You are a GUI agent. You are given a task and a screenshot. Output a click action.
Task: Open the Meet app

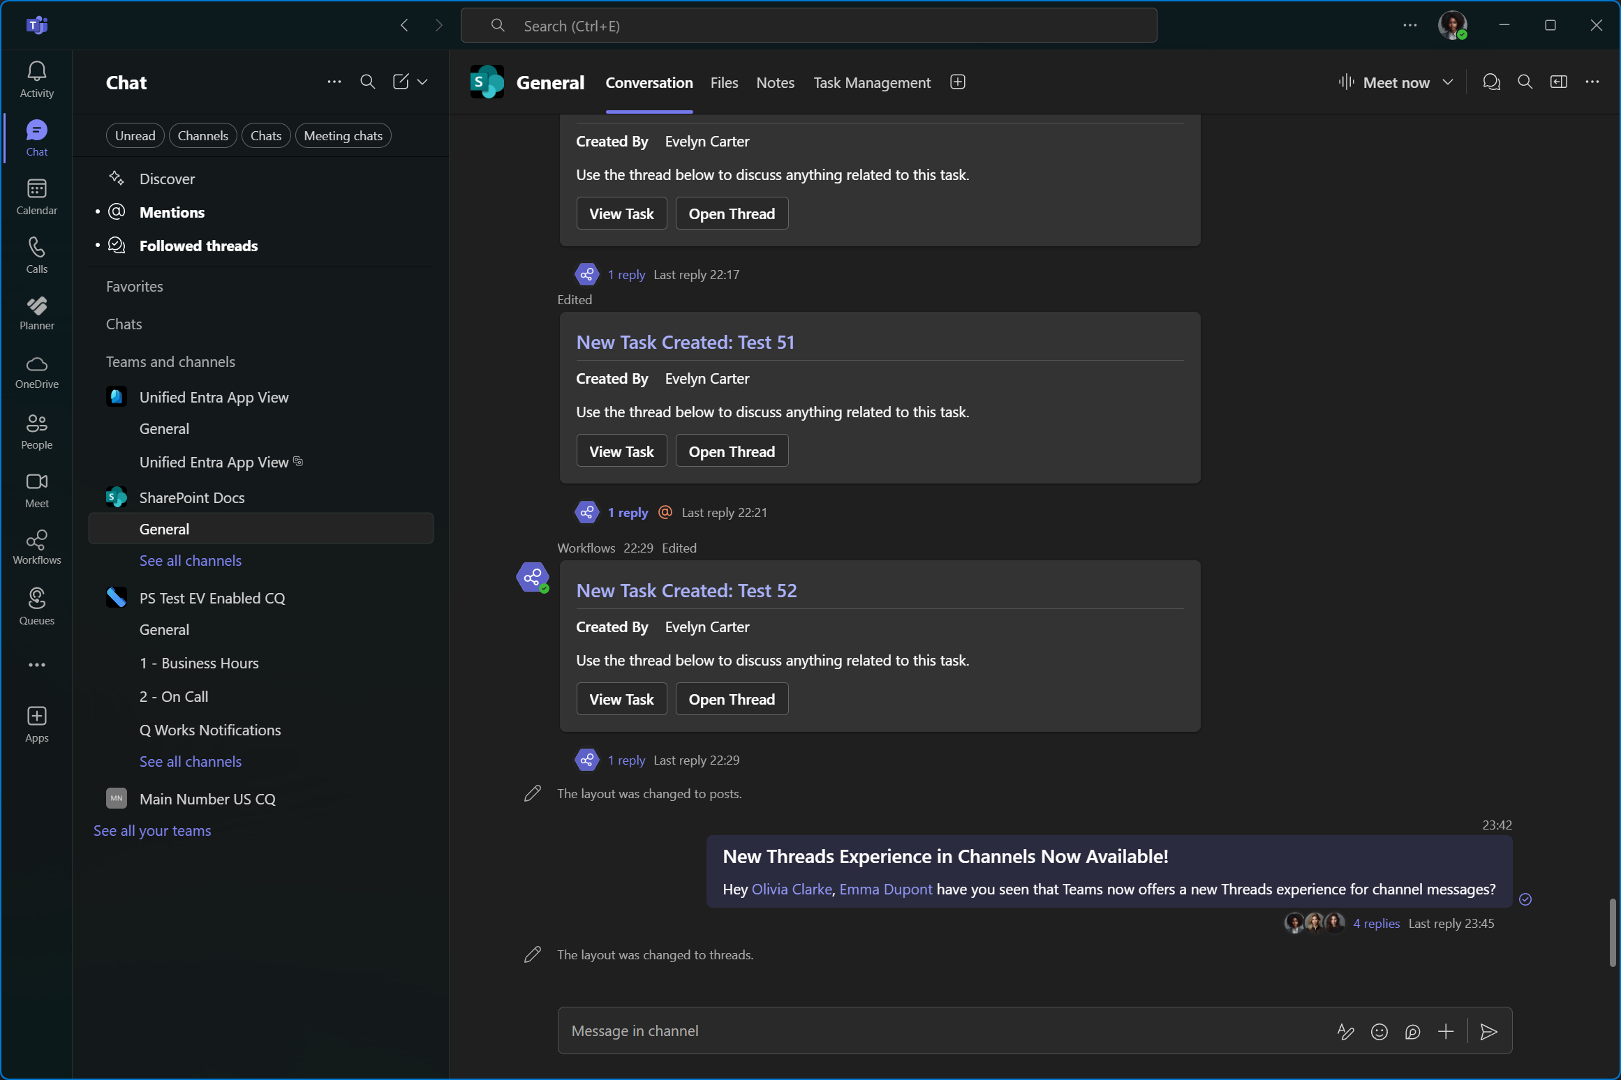coord(37,490)
